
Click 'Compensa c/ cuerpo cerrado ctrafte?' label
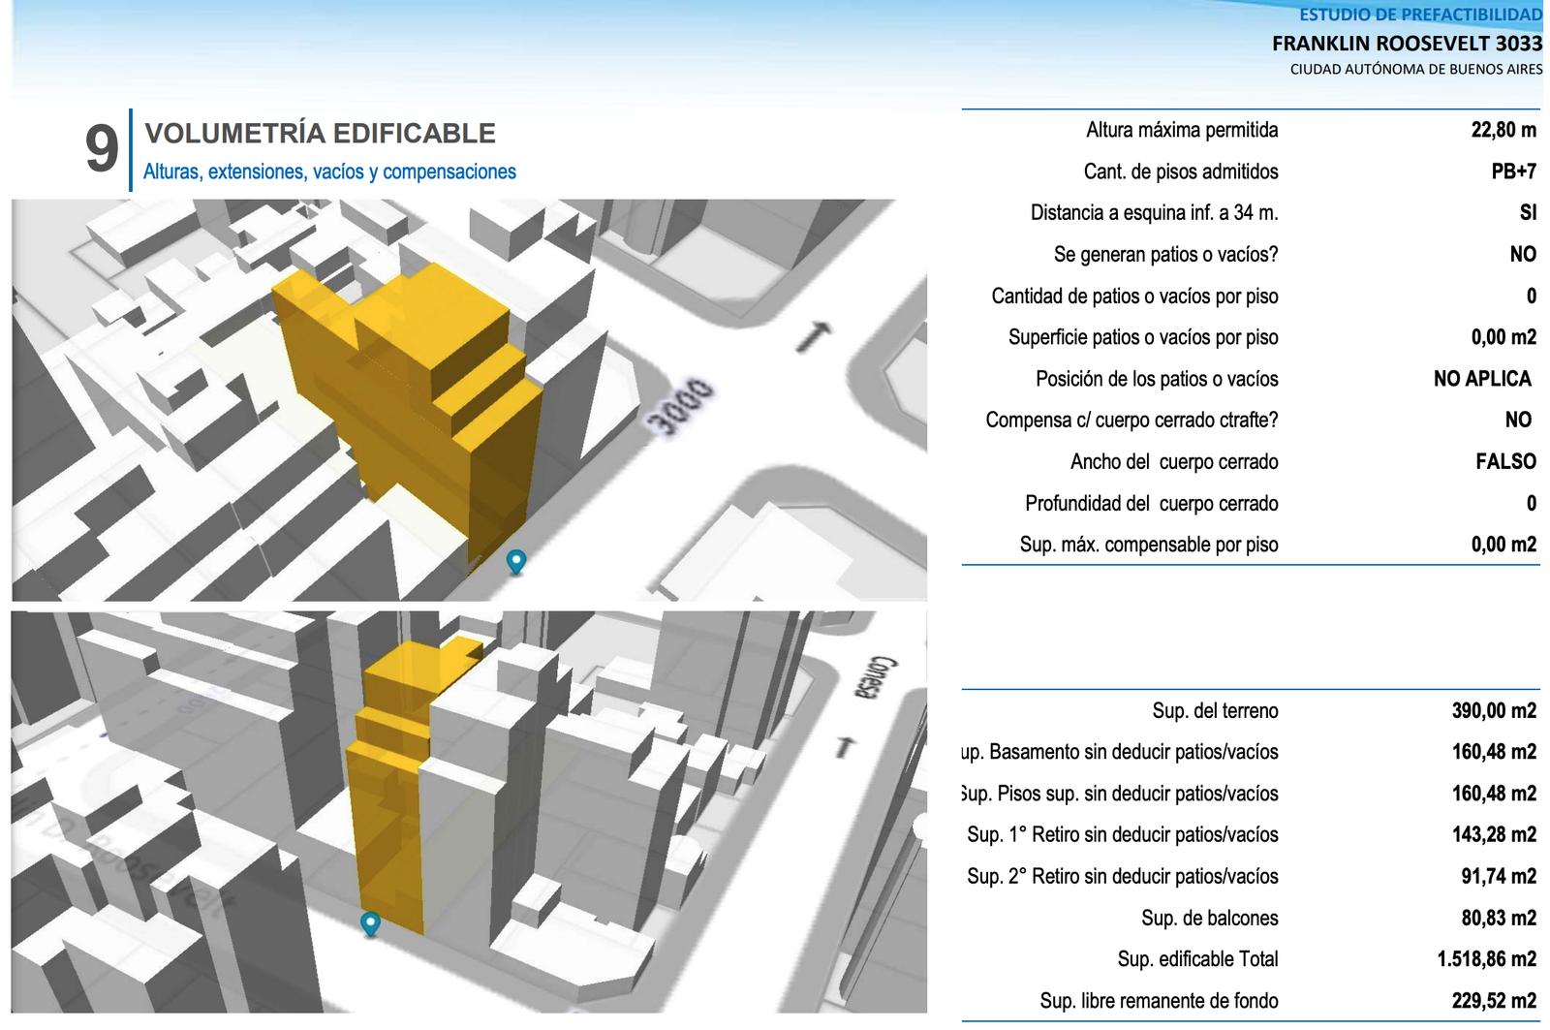click(x=1131, y=421)
